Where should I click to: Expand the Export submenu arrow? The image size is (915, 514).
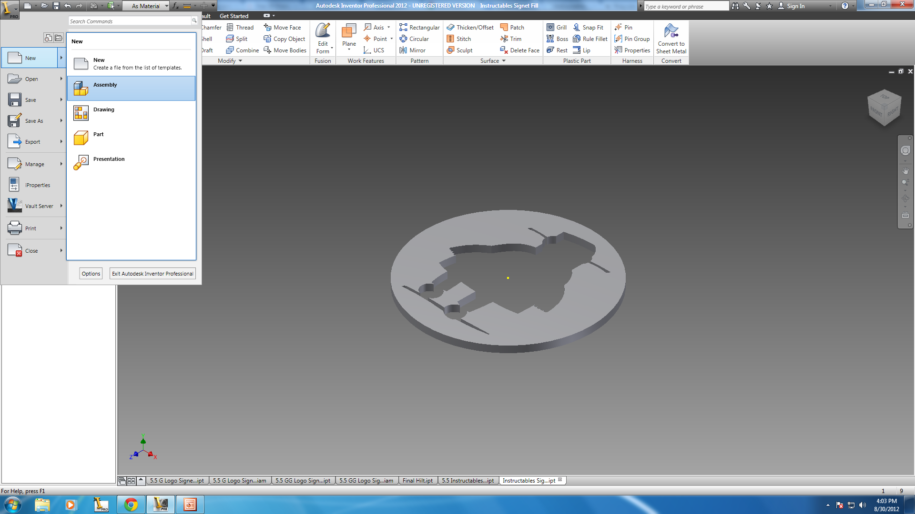[x=61, y=142]
